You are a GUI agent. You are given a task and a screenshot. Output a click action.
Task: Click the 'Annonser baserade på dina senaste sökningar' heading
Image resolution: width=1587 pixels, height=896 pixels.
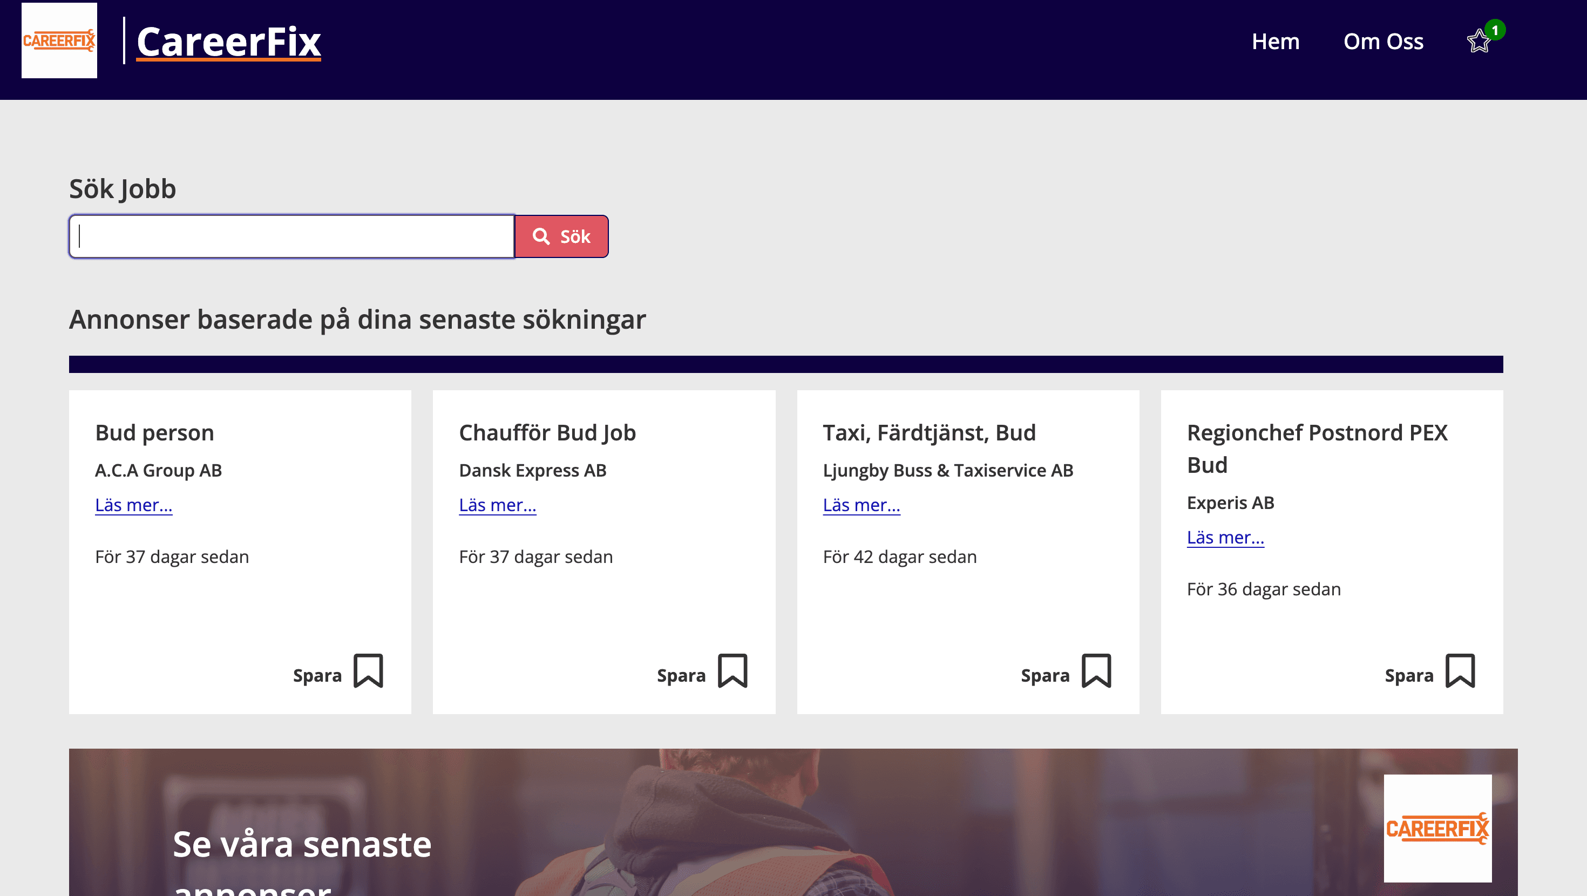357,319
